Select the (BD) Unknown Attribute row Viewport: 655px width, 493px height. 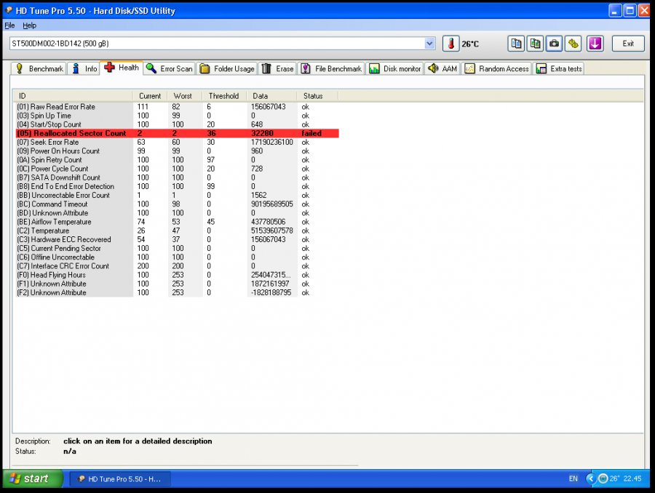click(177, 213)
